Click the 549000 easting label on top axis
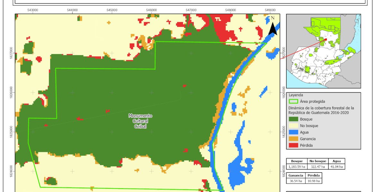 click(x=270, y=10)
